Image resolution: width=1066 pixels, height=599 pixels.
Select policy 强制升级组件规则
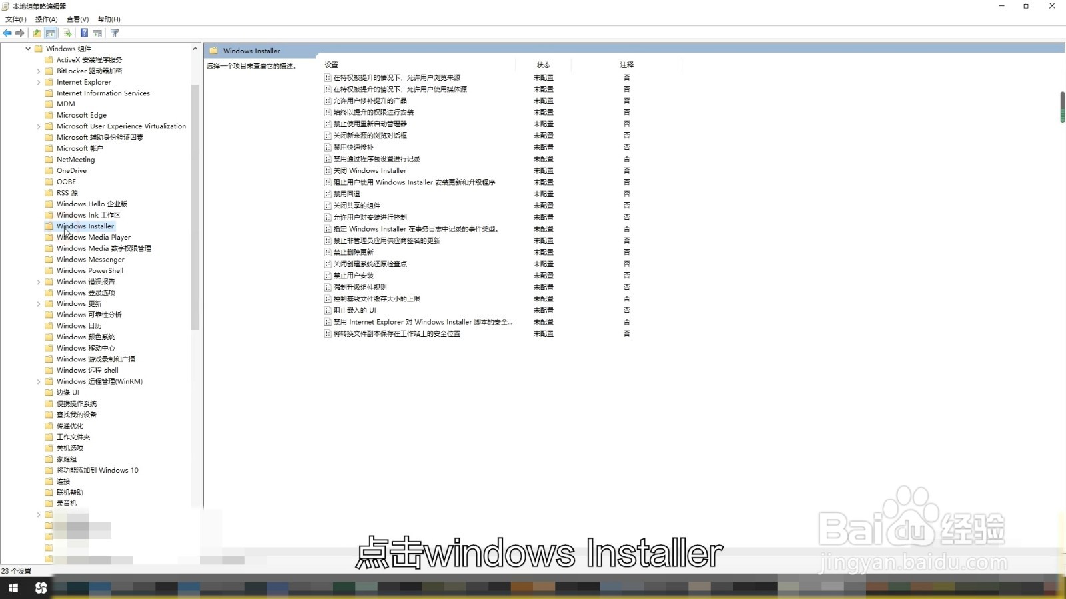pyautogui.click(x=360, y=288)
